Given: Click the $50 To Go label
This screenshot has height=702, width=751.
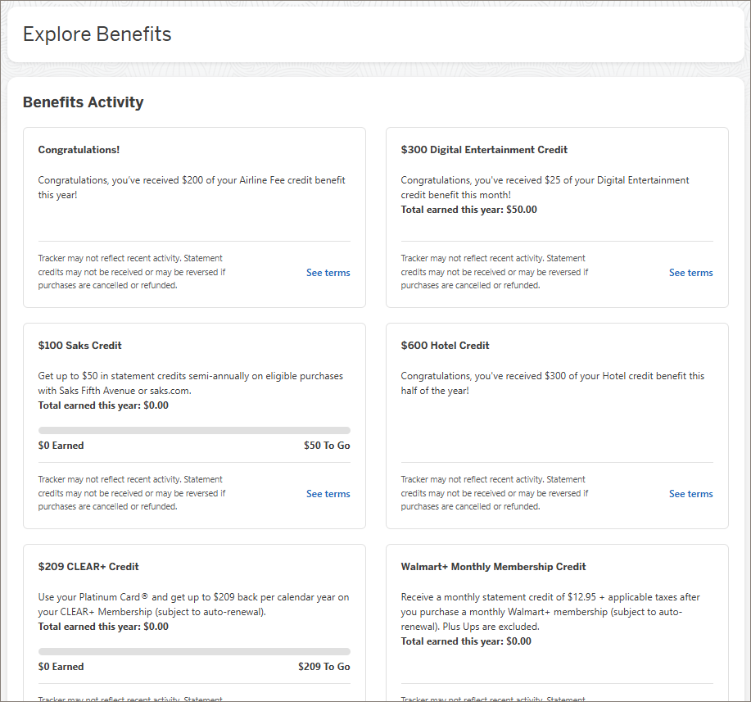Looking at the screenshot, I should tap(327, 446).
